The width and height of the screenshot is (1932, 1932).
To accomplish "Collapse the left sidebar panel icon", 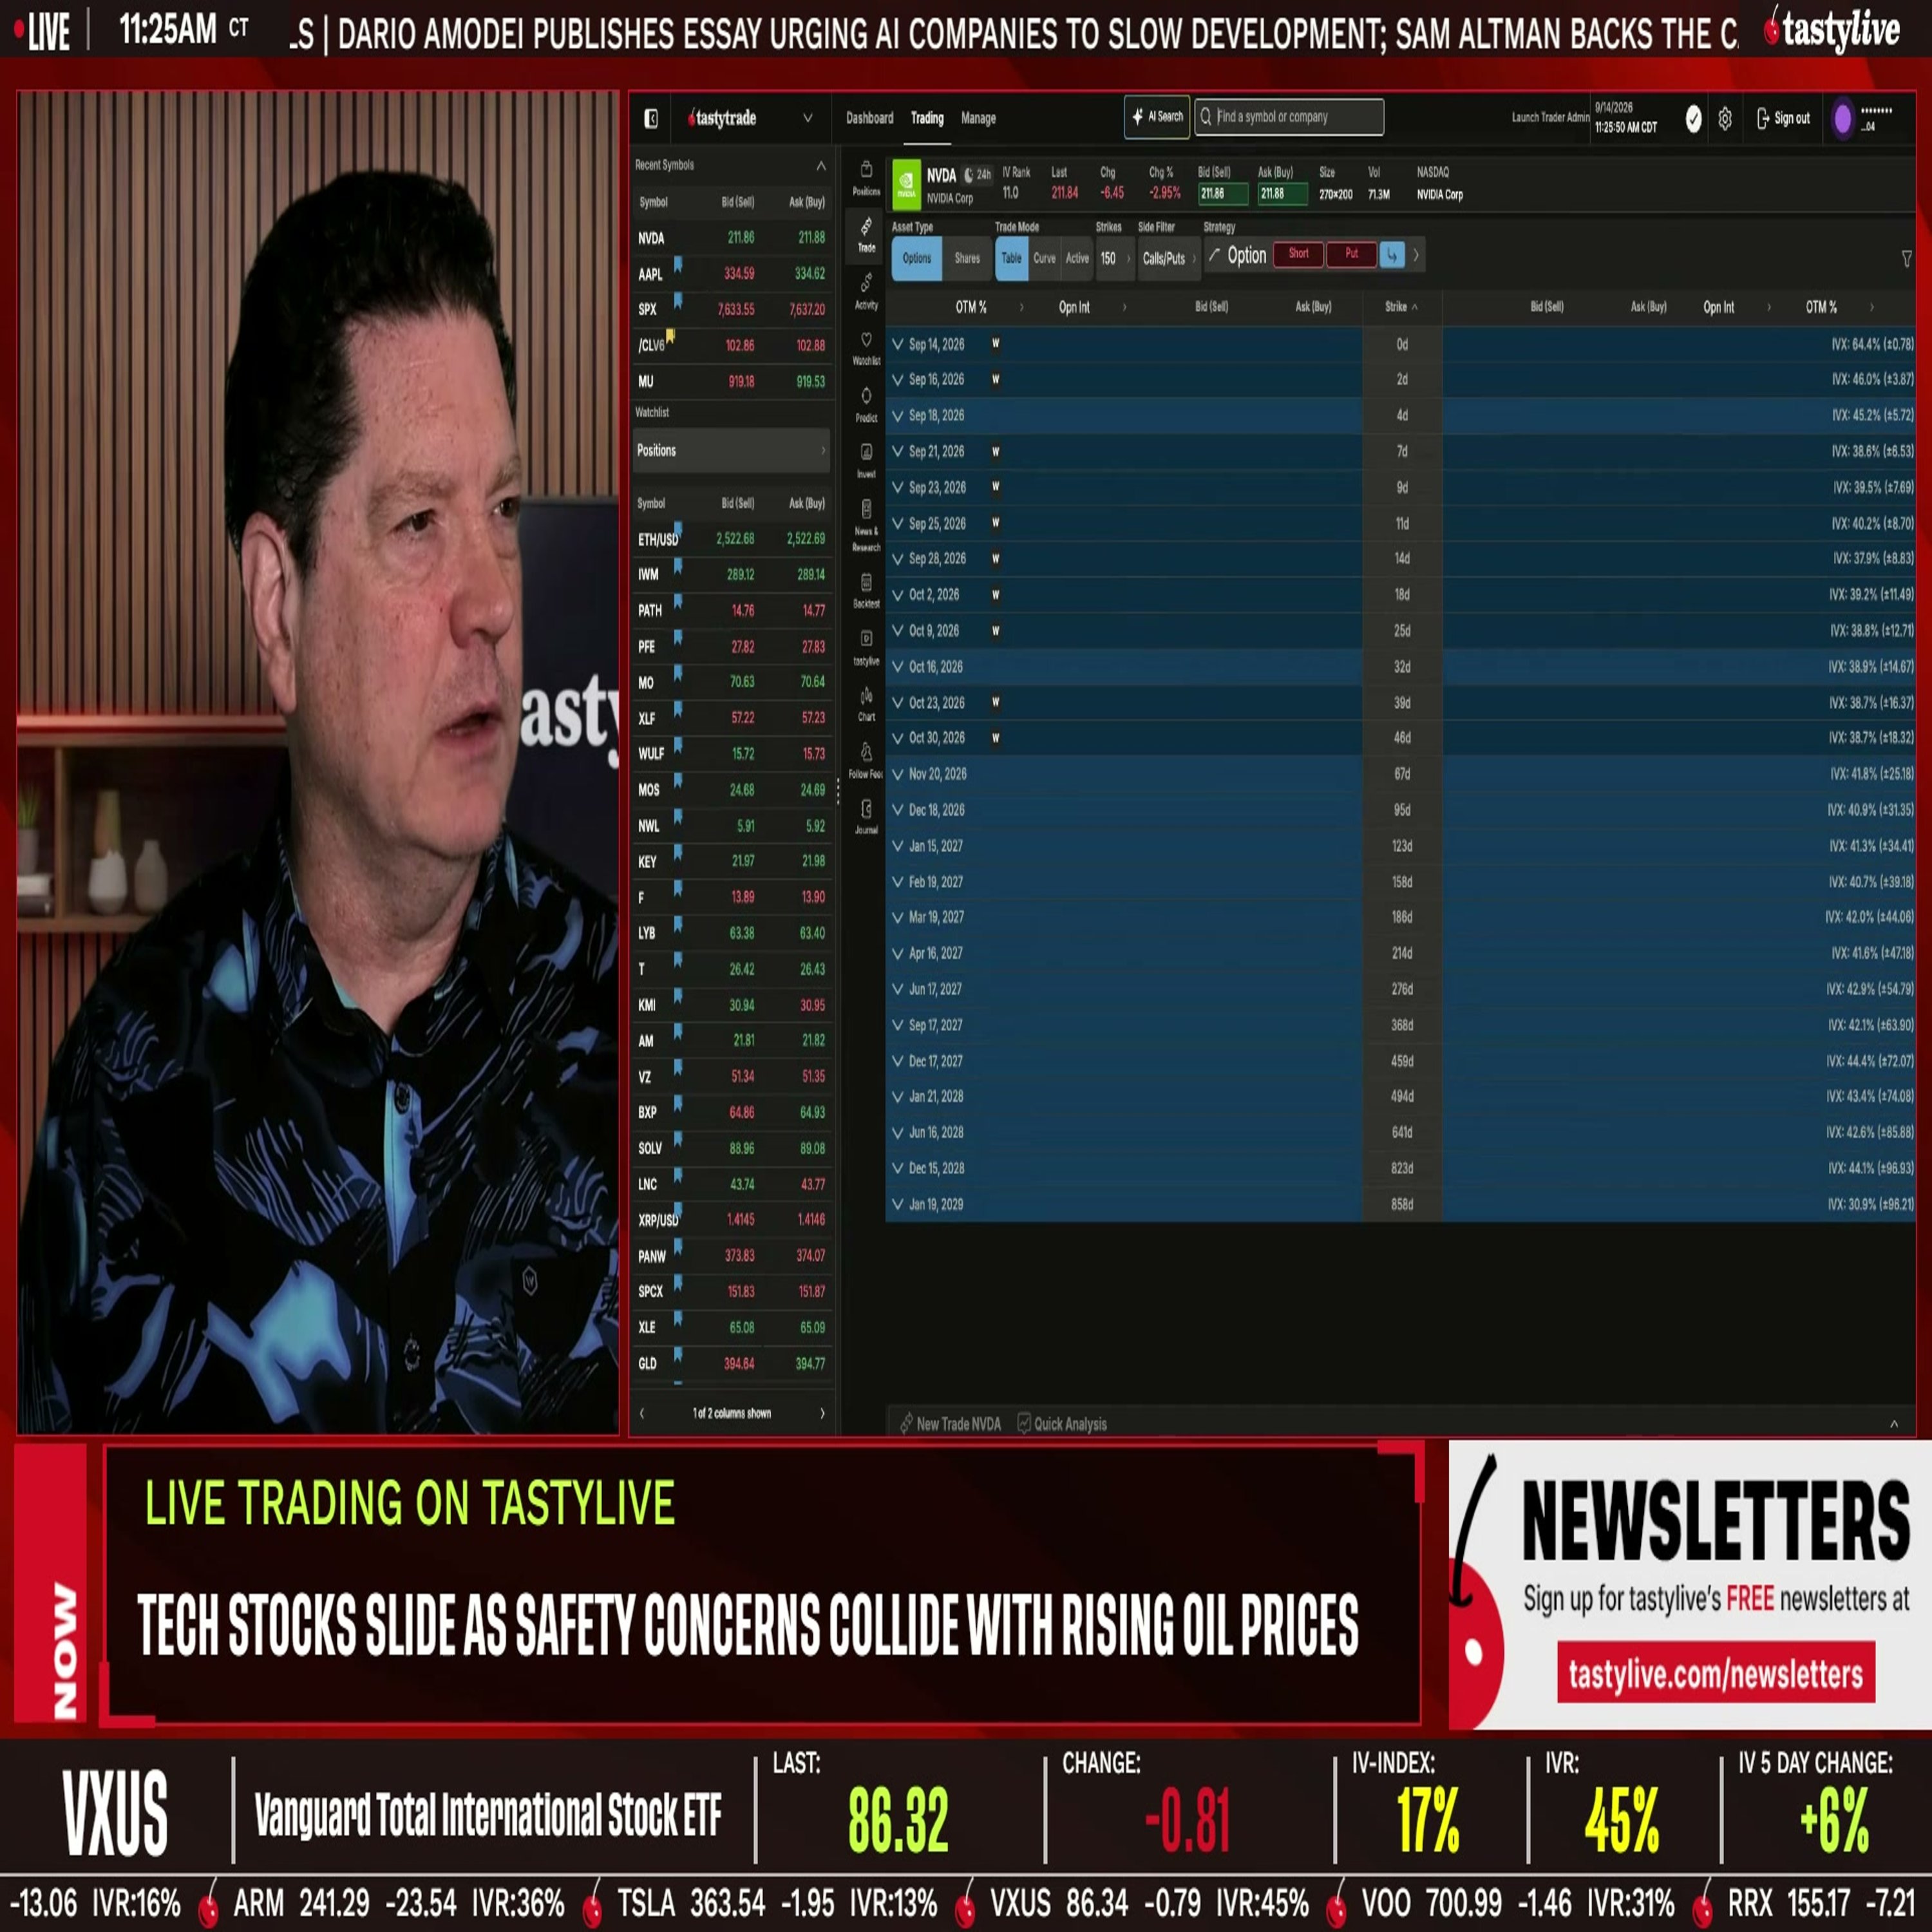I will tap(651, 119).
